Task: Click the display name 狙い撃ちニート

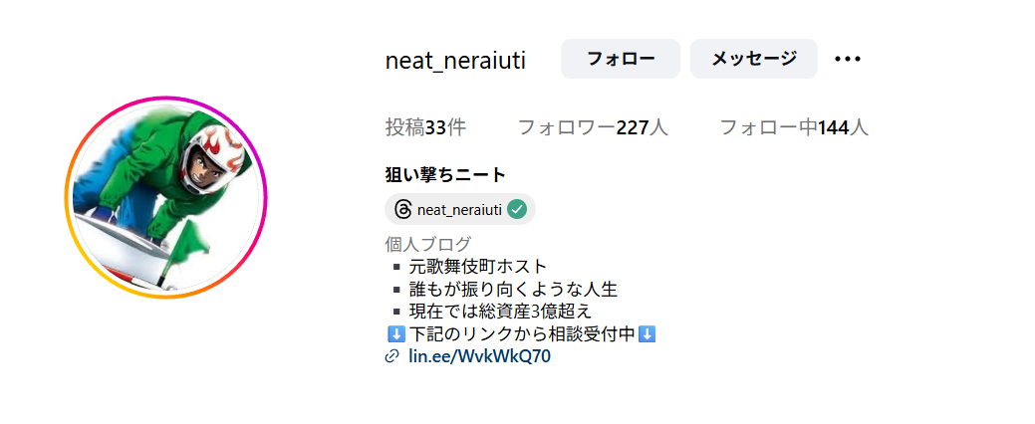Action: pyautogui.click(x=445, y=175)
